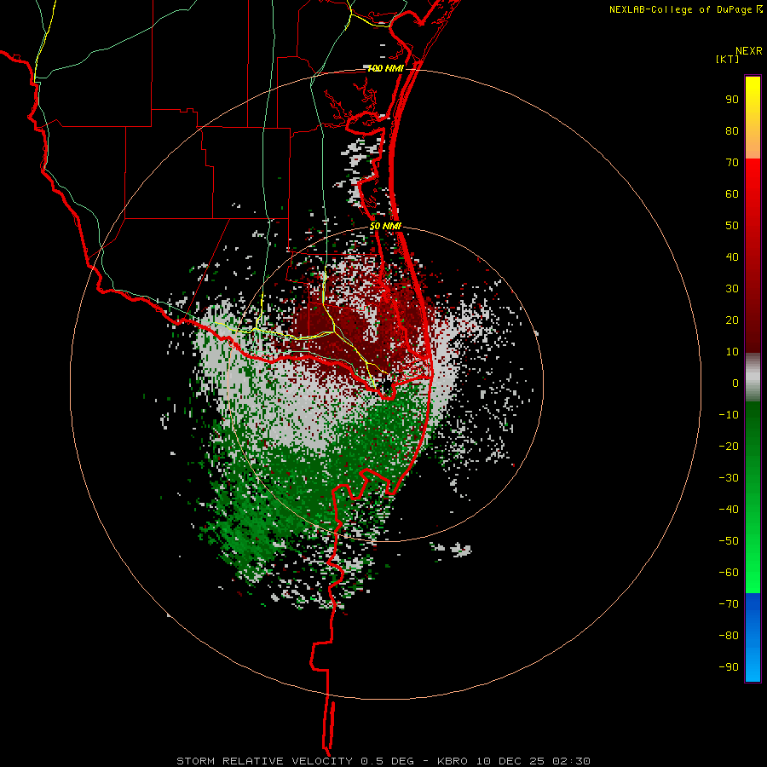Click the -50 value on the velocity scale
The width and height of the screenshot is (767, 767).
[729, 541]
